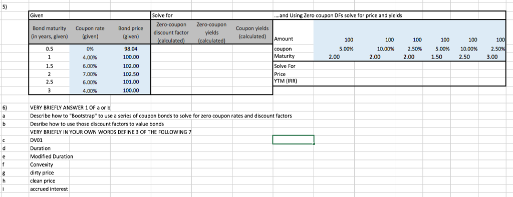
Task: Select 'Desribe how to use those discount factors' cell
Action: [x=97, y=123]
